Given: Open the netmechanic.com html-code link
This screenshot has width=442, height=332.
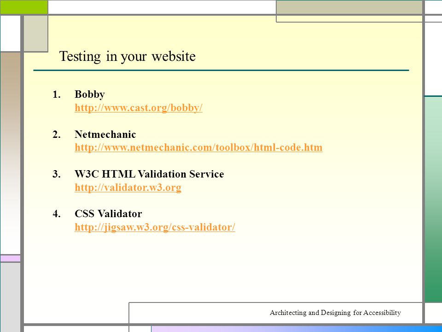Looking at the screenshot, I should [198, 148].
